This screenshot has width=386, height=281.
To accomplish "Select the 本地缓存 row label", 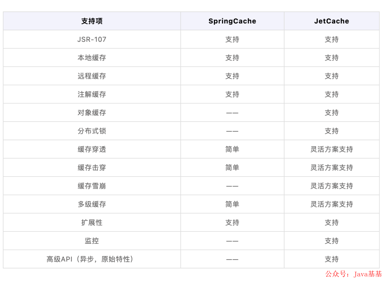I will coord(92,58).
